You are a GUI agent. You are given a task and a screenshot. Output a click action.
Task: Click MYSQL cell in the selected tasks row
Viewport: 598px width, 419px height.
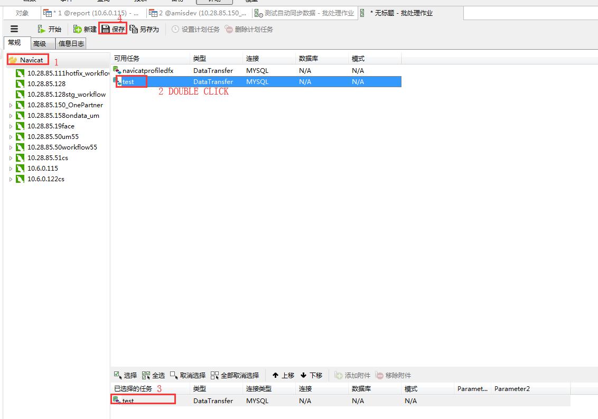tap(257, 401)
